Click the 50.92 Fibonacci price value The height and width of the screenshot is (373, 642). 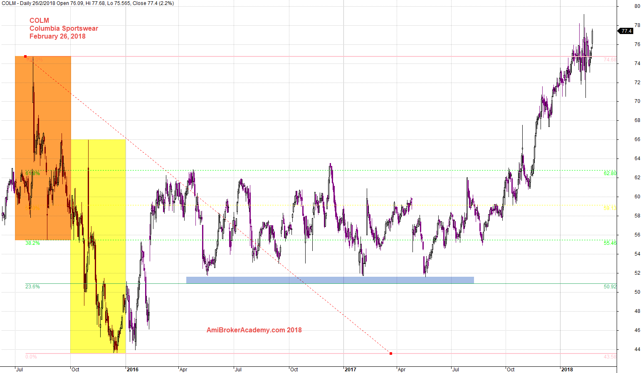(x=610, y=286)
